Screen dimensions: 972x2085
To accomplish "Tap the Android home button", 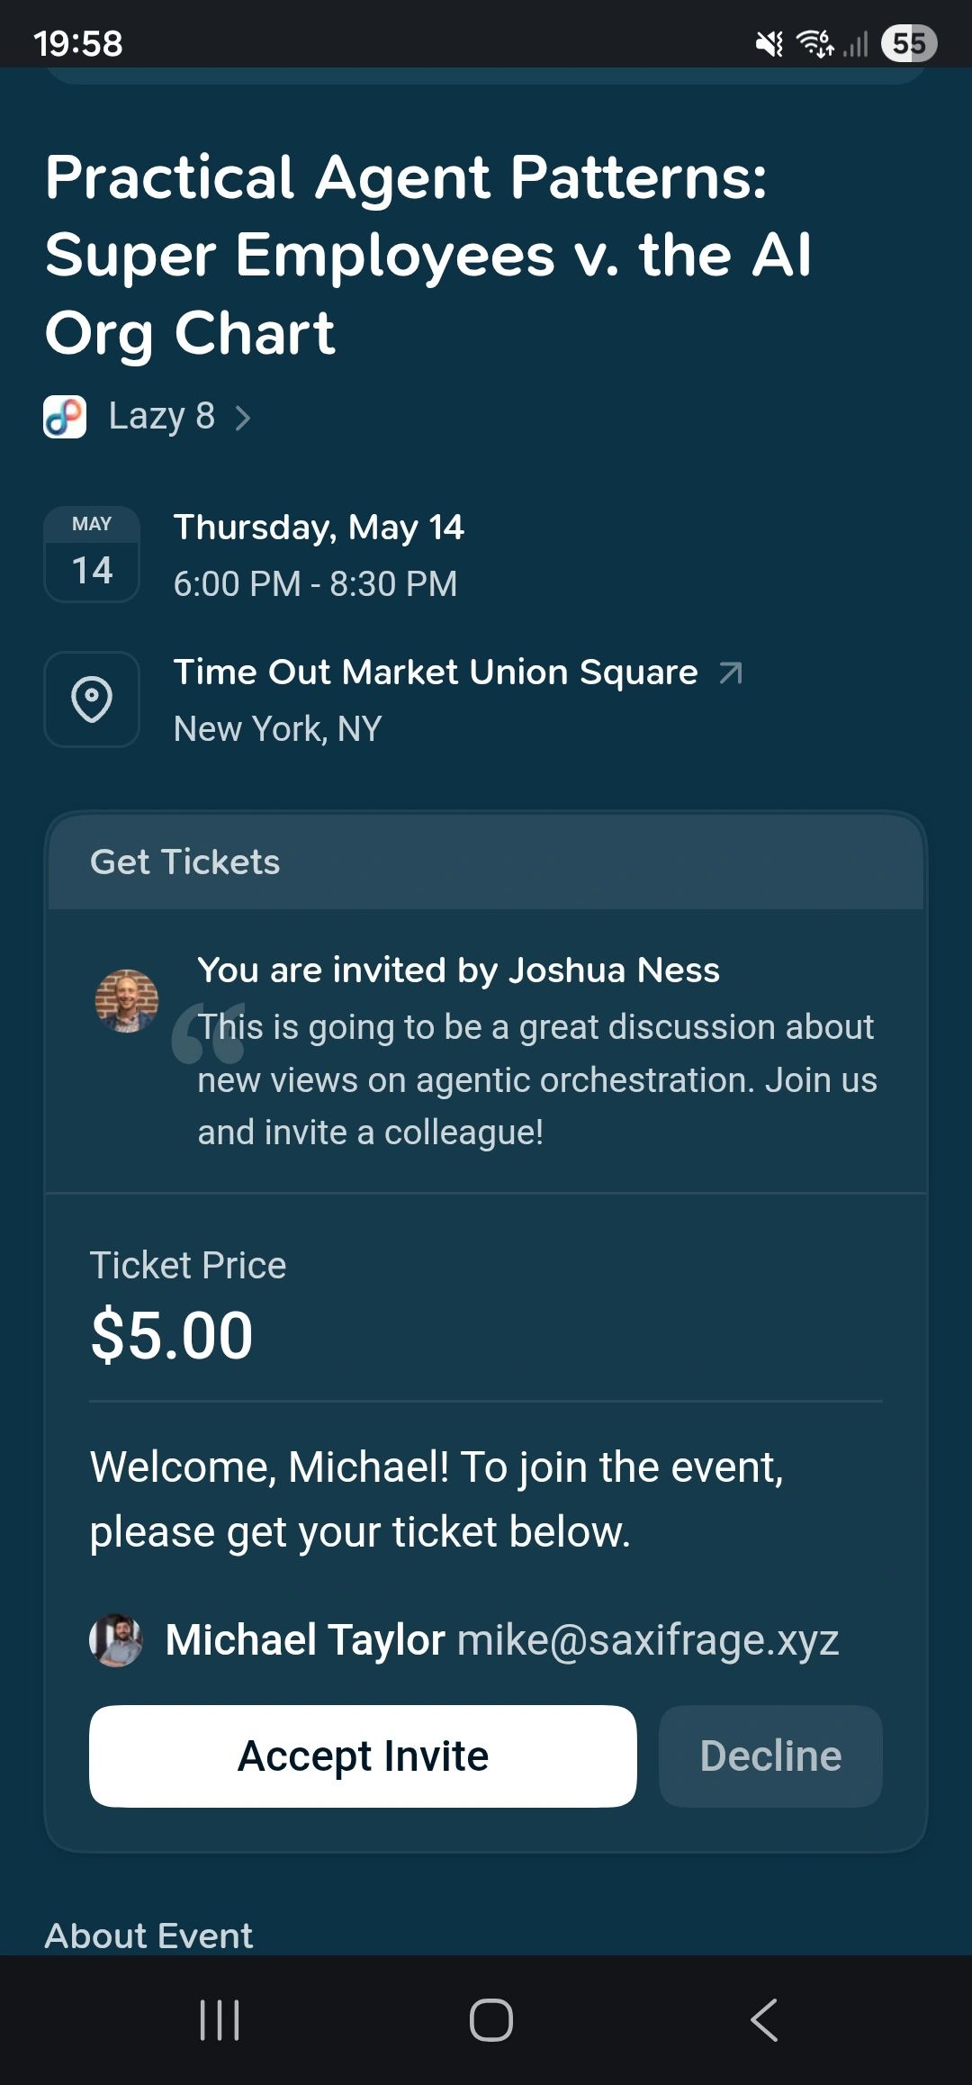I will [x=491, y=2020].
